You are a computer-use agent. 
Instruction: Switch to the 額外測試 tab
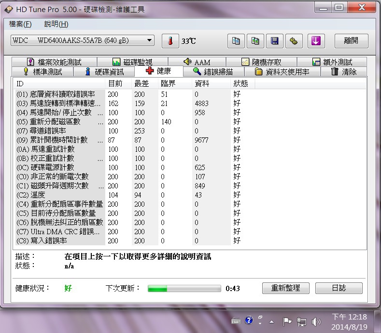tap(332, 62)
